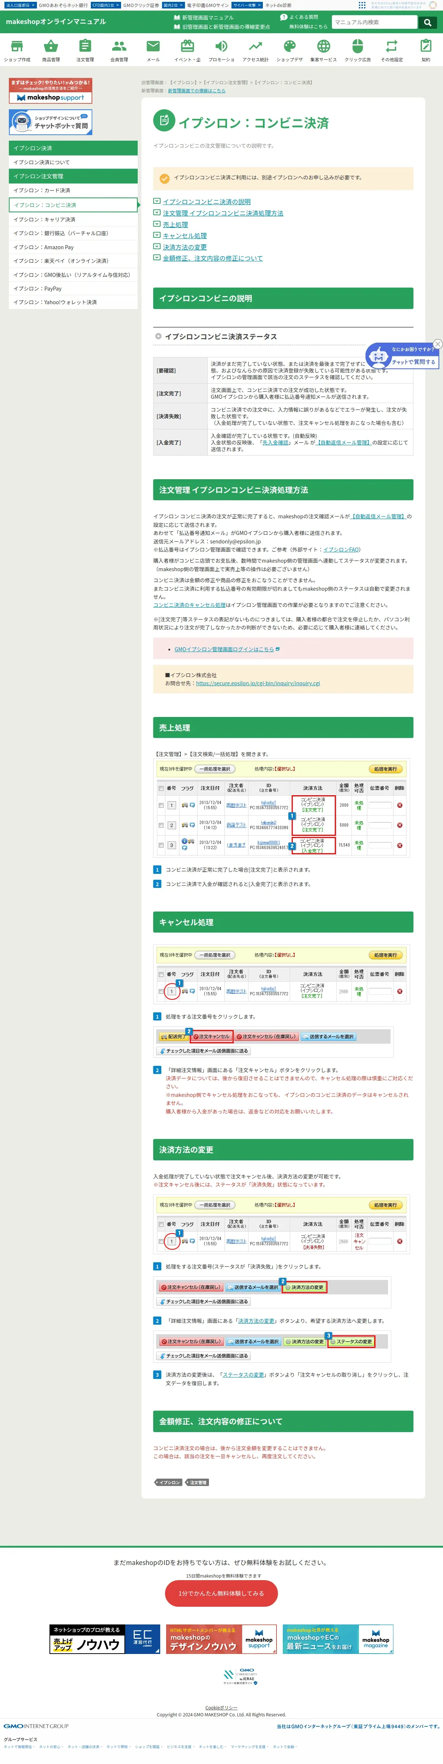The height and width of the screenshot is (1764, 443).
Task: Jump to キャンセル処理 anchor link
Action: [185, 236]
